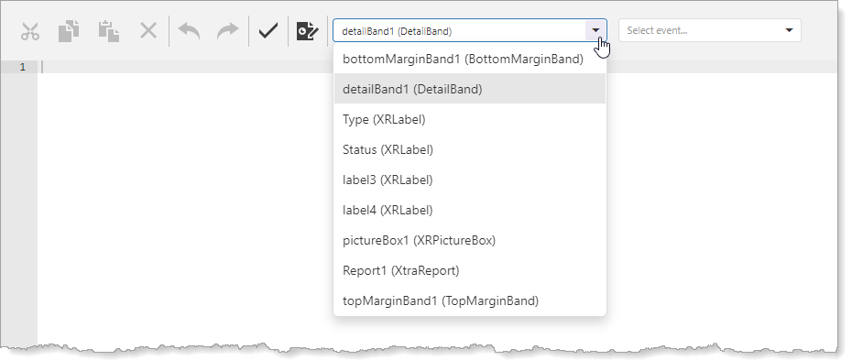Click the Copy icon in toolbar
Screen dimensions: 852x360
[69, 31]
